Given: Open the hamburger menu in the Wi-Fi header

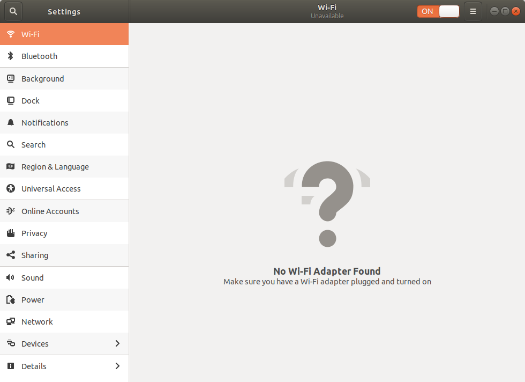Looking at the screenshot, I should point(472,11).
